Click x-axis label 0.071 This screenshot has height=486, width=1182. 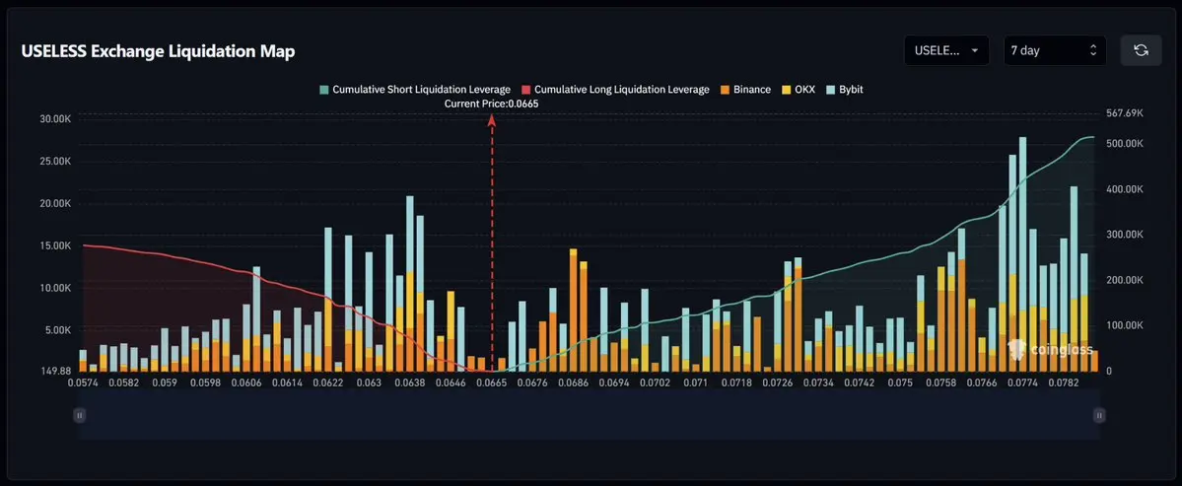696,382
